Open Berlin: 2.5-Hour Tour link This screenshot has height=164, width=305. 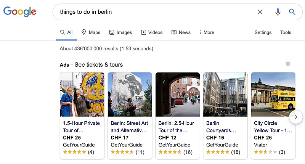click(x=176, y=127)
